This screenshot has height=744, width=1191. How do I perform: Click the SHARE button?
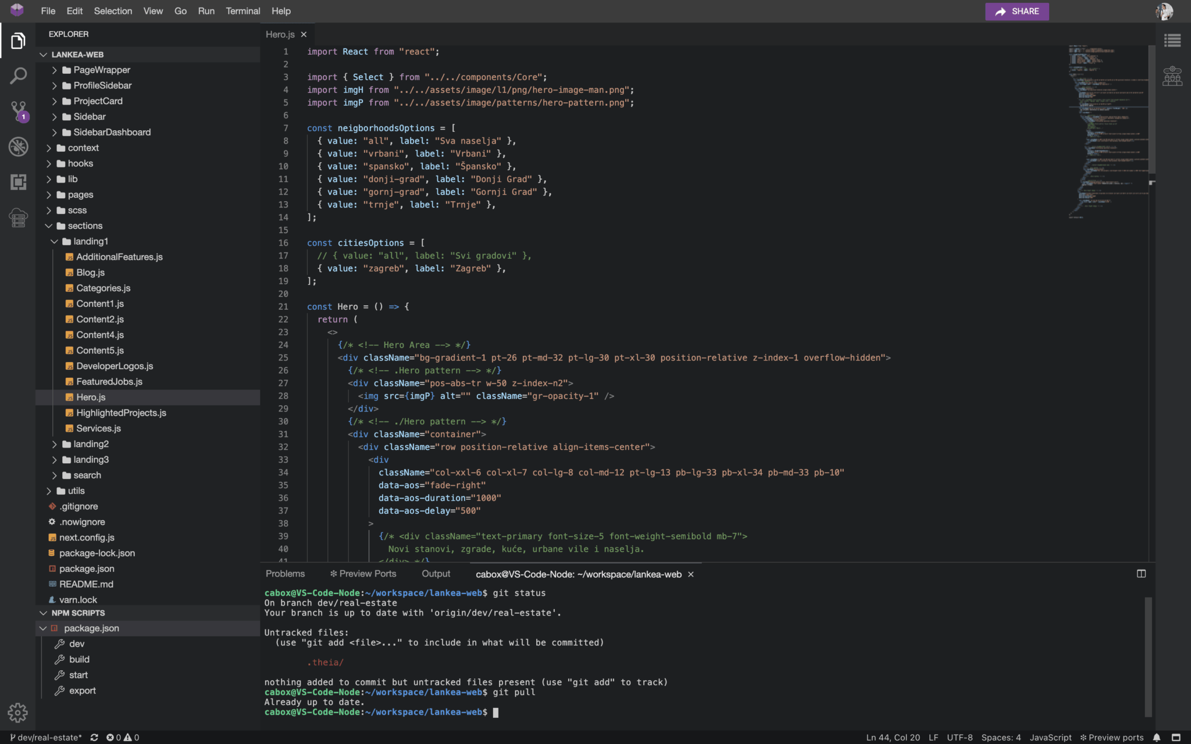tap(1017, 11)
